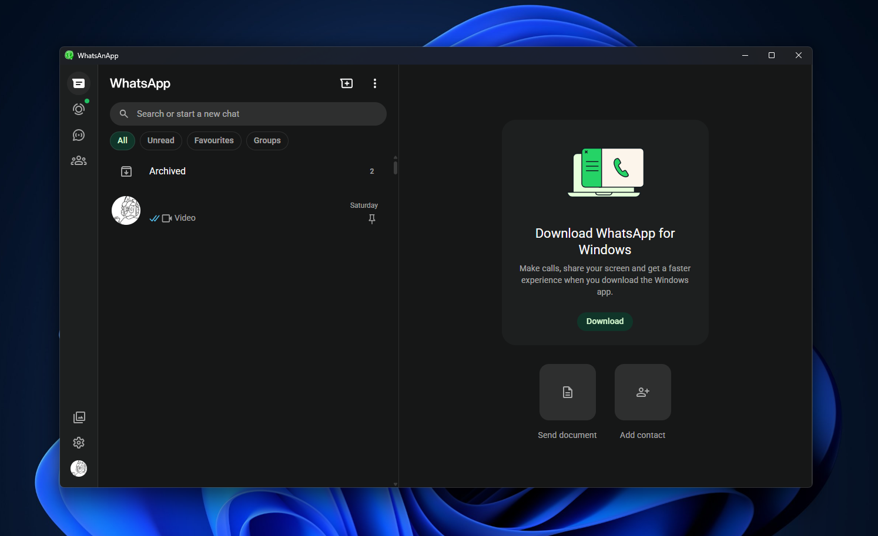
Task: Open the Status updates icon
Action: (x=79, y=109)
